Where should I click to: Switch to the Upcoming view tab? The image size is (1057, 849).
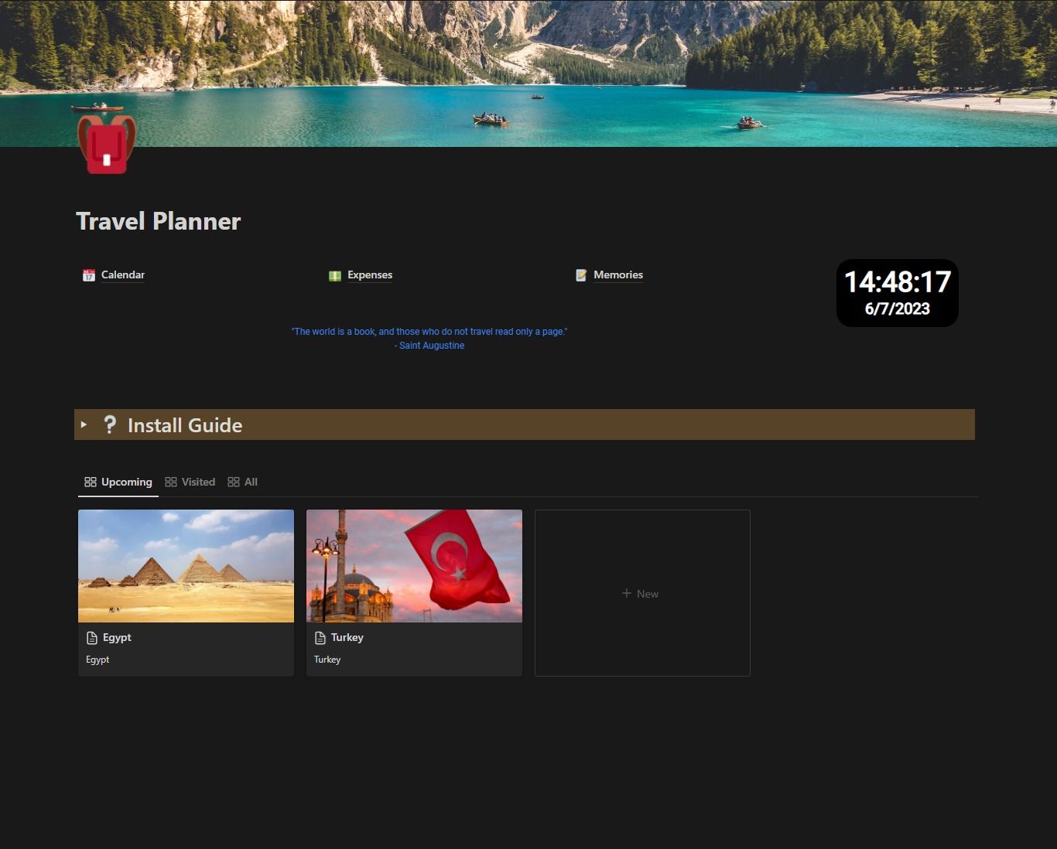pos(118,482)
